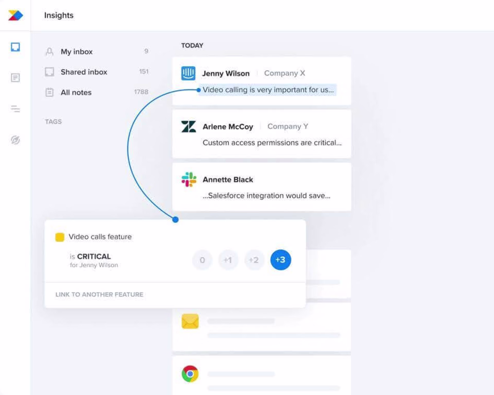Viewport: 494px width, 395px height.
Task: Open My inbox folder
Action: (77, 52)
